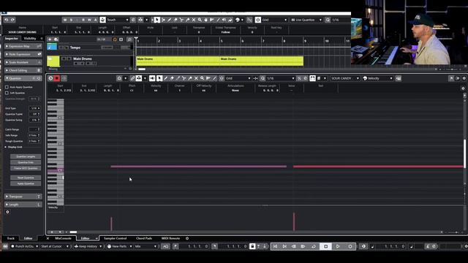Select the Split scissors tool in project toolbar
The width and height of the screenshot is (468, 263).
[181, 20]
